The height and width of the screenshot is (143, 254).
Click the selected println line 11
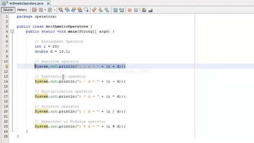coord(80,66)
